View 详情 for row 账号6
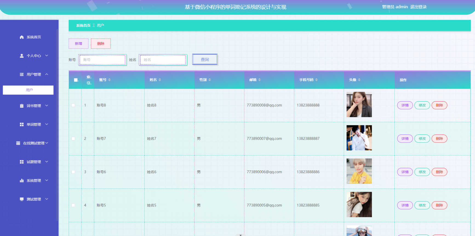Viewport: 475px width, 236px height. pyautogui.click(x=405, y=172)
